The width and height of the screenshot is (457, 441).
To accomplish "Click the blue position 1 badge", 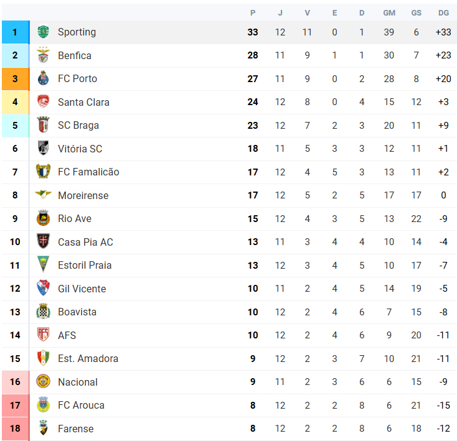I will tap(16, 32).
